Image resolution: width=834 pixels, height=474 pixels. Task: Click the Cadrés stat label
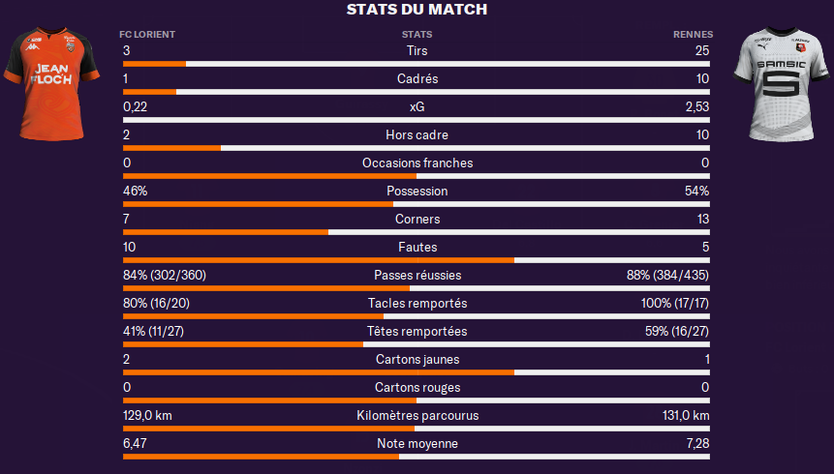click(417, 78)
